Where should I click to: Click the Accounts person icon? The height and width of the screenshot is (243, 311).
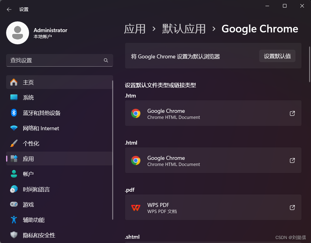14,174
